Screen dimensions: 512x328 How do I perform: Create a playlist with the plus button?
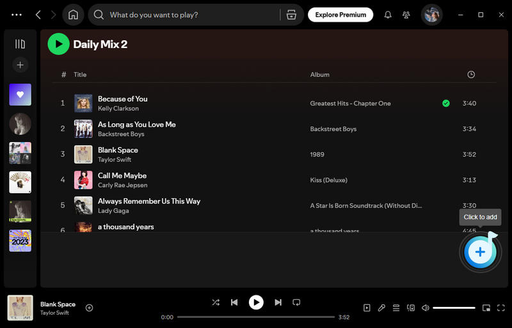20,65
